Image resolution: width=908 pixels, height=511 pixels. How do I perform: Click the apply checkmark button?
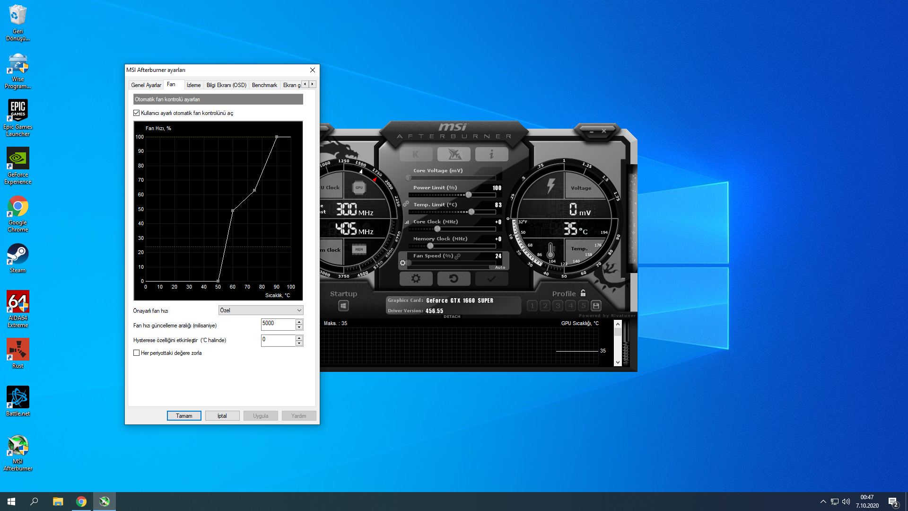pos(491,279)
